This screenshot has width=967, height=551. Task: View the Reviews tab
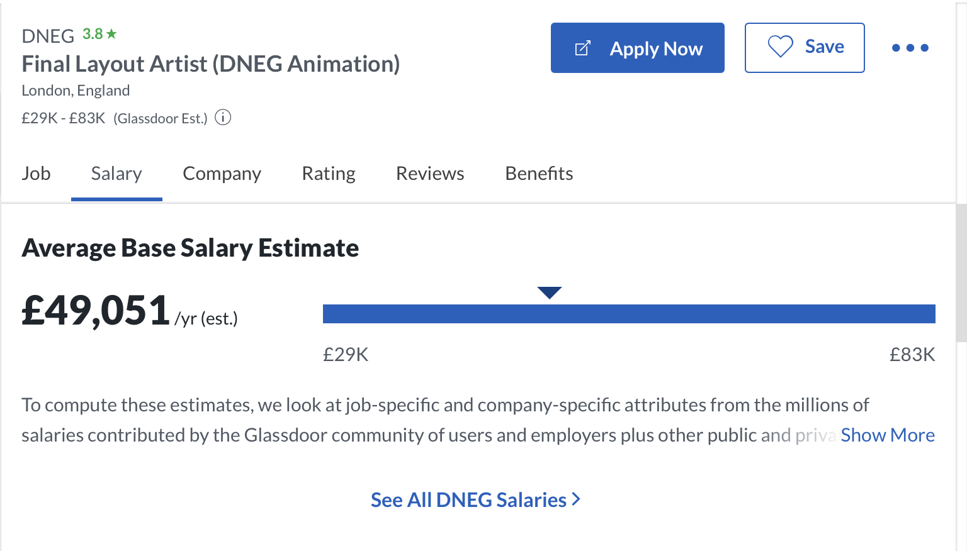(x=430, y=174)
